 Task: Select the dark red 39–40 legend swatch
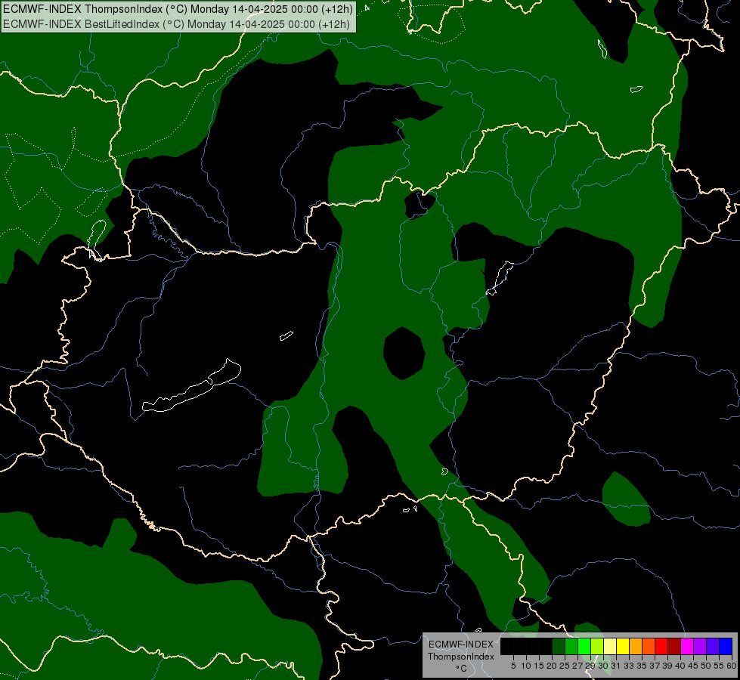pyautogui.click(x=674, y=646)
